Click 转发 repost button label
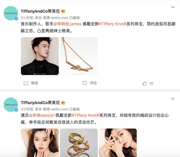 pos(35,83)
